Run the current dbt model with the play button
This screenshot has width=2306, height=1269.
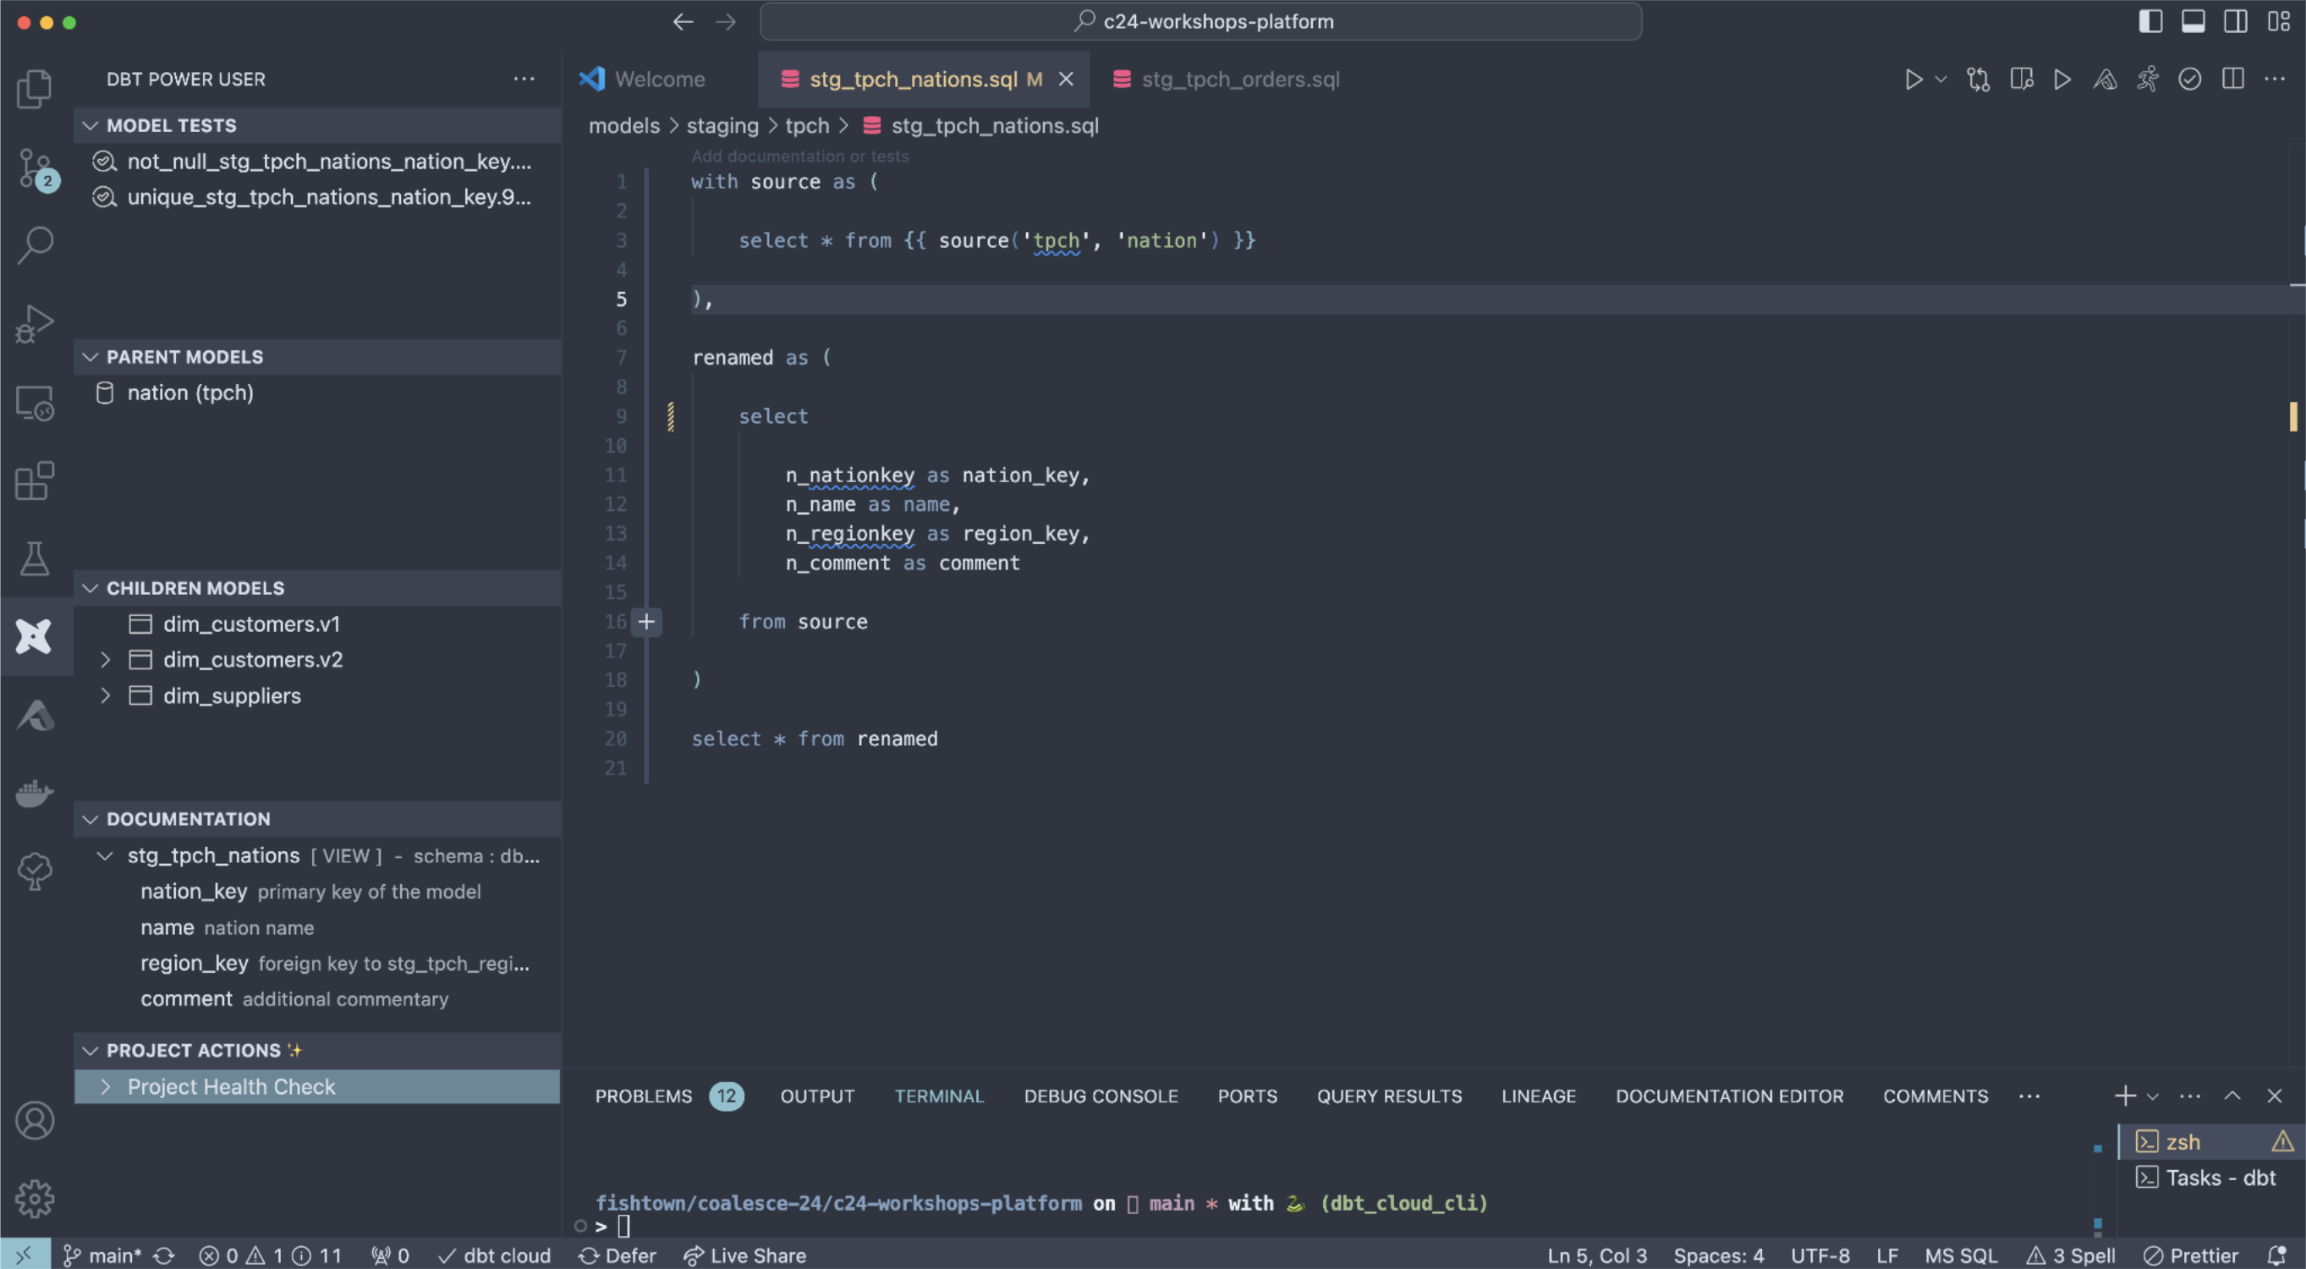point(1913,79)
